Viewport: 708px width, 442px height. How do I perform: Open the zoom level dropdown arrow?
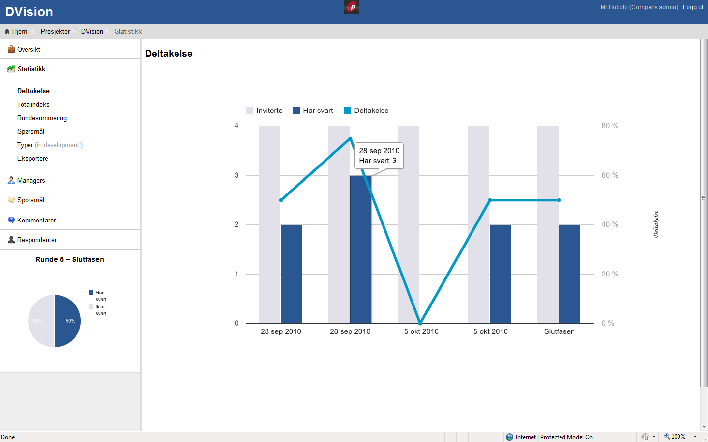tap(695, 437)
